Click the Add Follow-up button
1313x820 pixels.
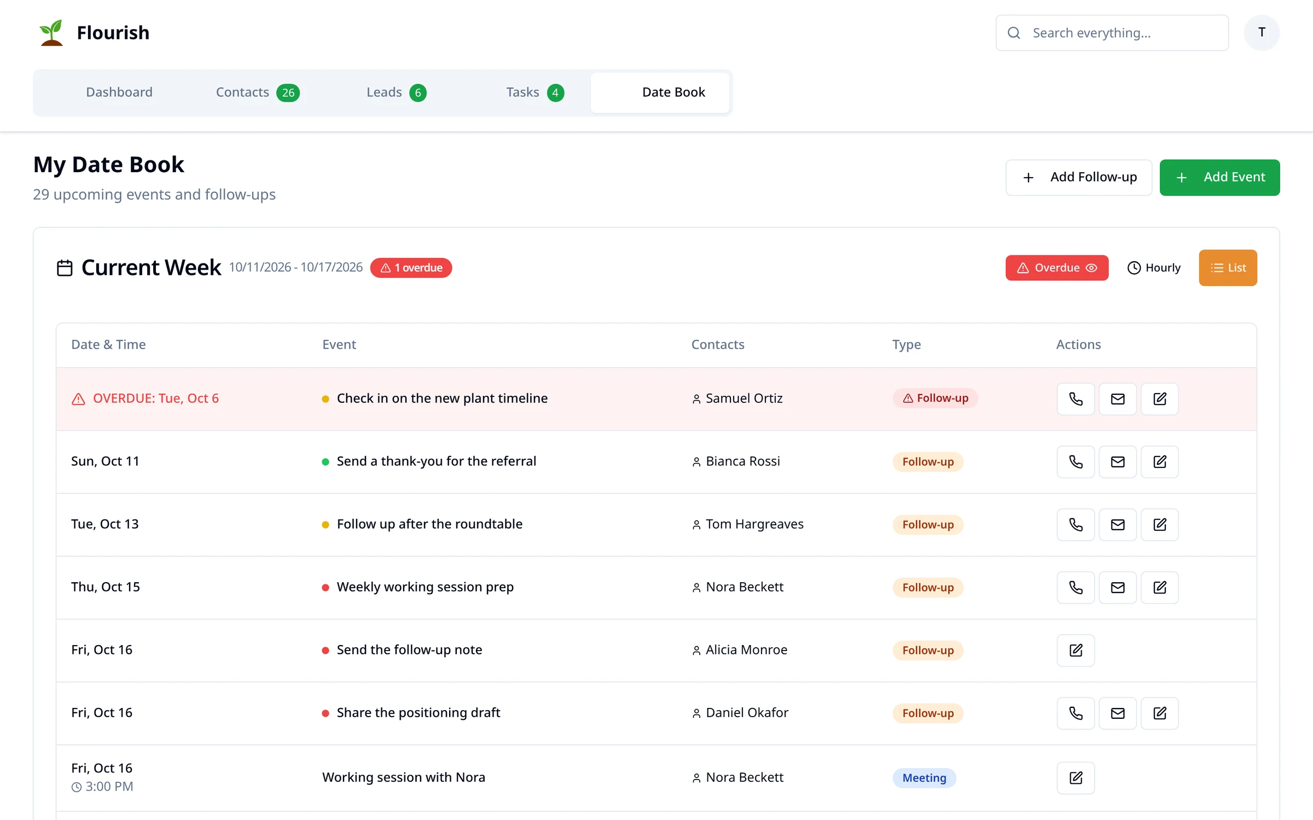1079,178
